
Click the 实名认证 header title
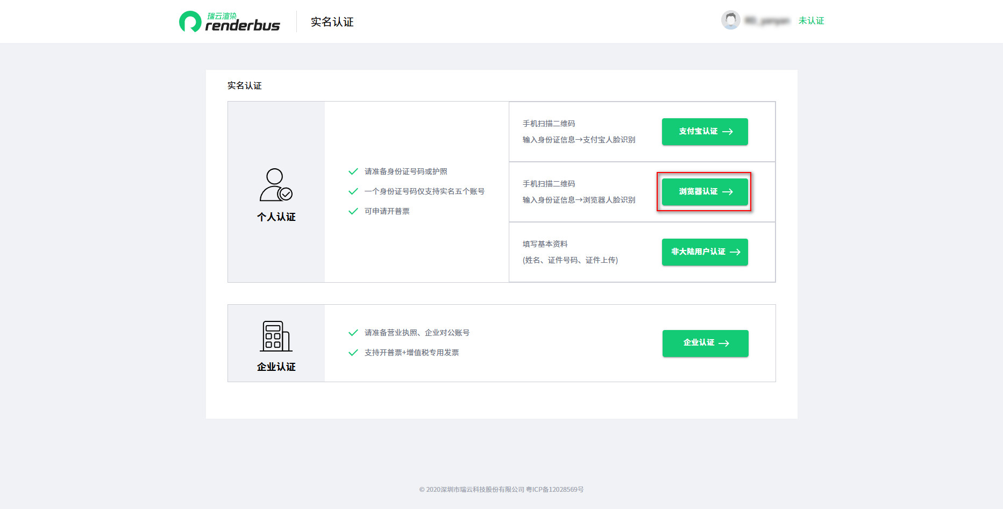pyautogui.click(x=332, y=22)
